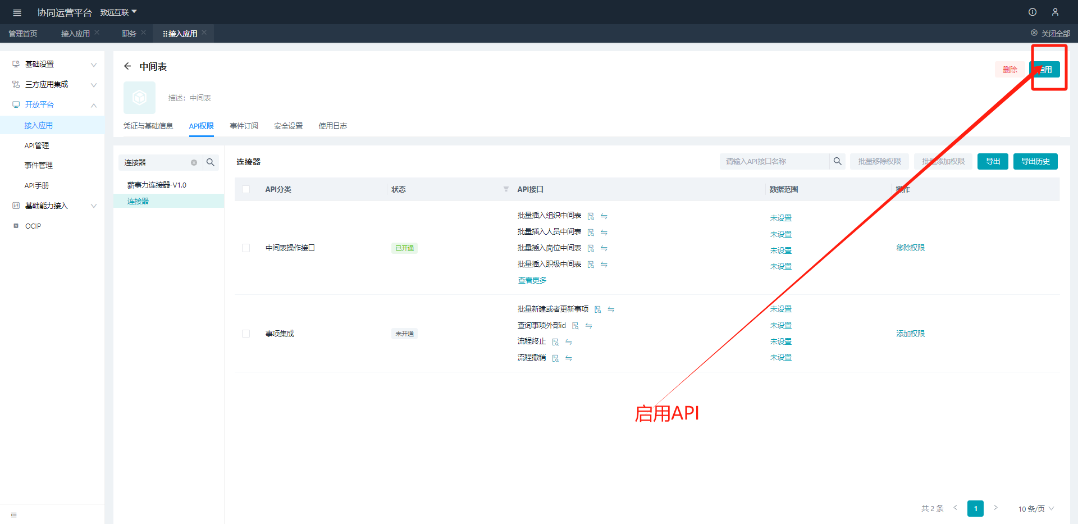Click the arrows icon next to 批量新建或者更新事项
This screenshot has width=1078, height=524.
611,309
